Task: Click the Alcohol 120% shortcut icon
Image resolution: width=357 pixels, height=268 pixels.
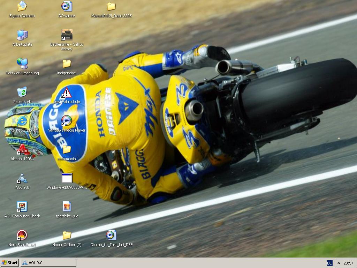Action: pos(22,149)
